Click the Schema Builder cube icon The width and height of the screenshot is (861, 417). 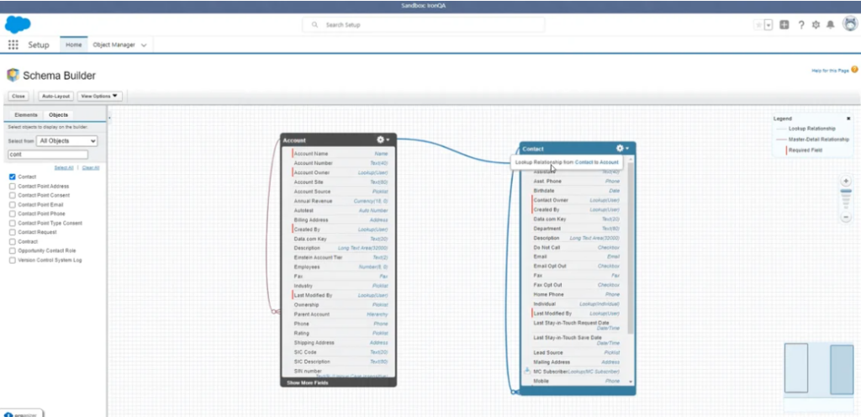click(x=13, y=75)
